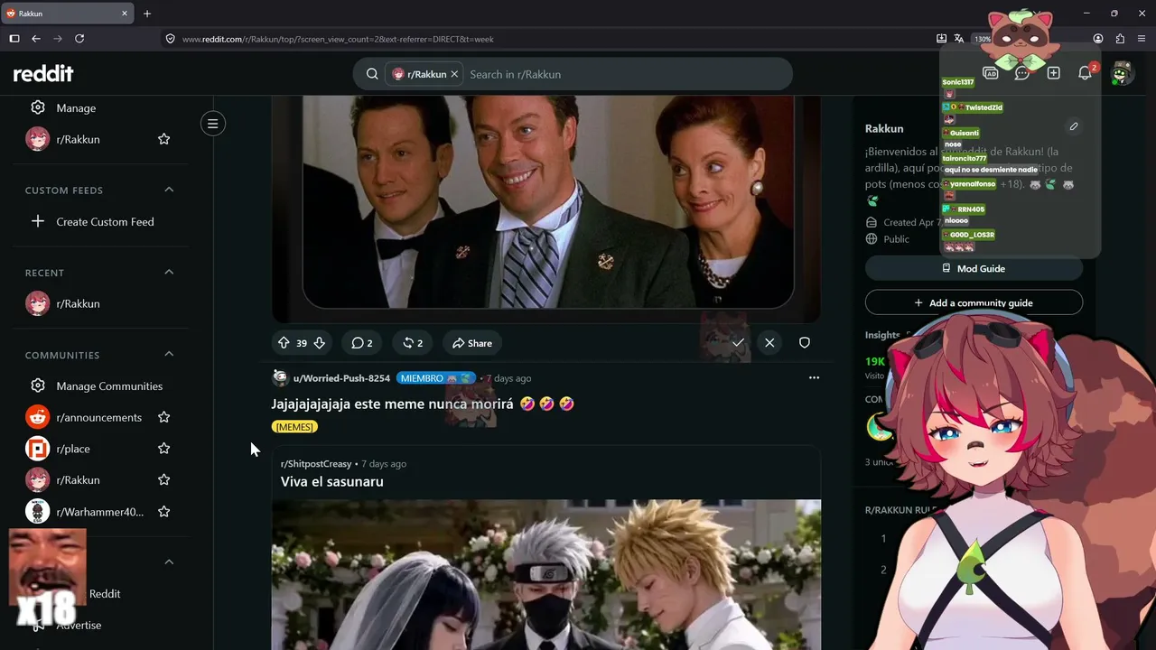Favorite r/announcements with the star
The image size is (1156, 650).
tap(164, 417)
